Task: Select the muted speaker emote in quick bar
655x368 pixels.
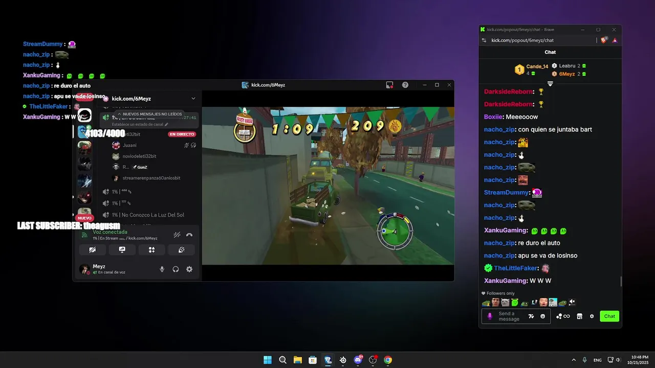Action: [572, 302]
